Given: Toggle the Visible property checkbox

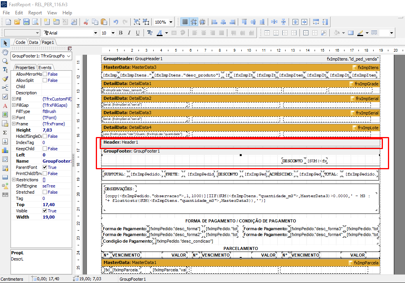Looking at the screenshot, I should tap(45, 211).
